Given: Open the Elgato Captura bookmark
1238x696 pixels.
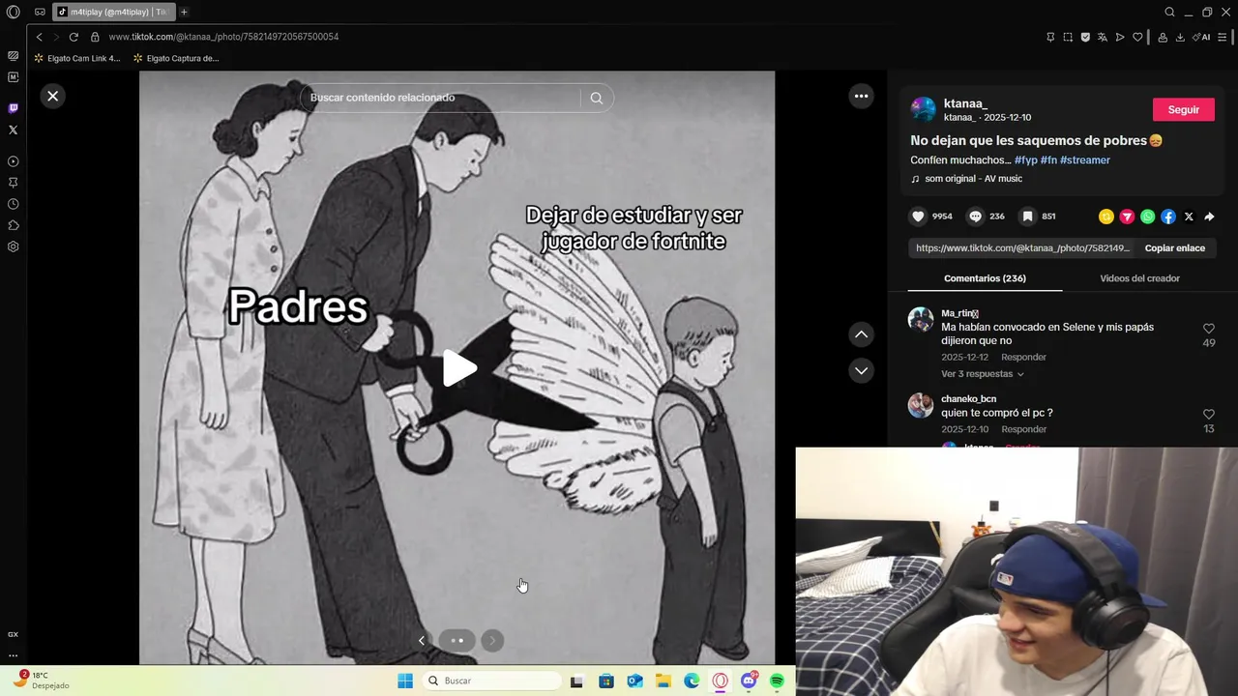Looking at the screenshot, I should 176,58.
